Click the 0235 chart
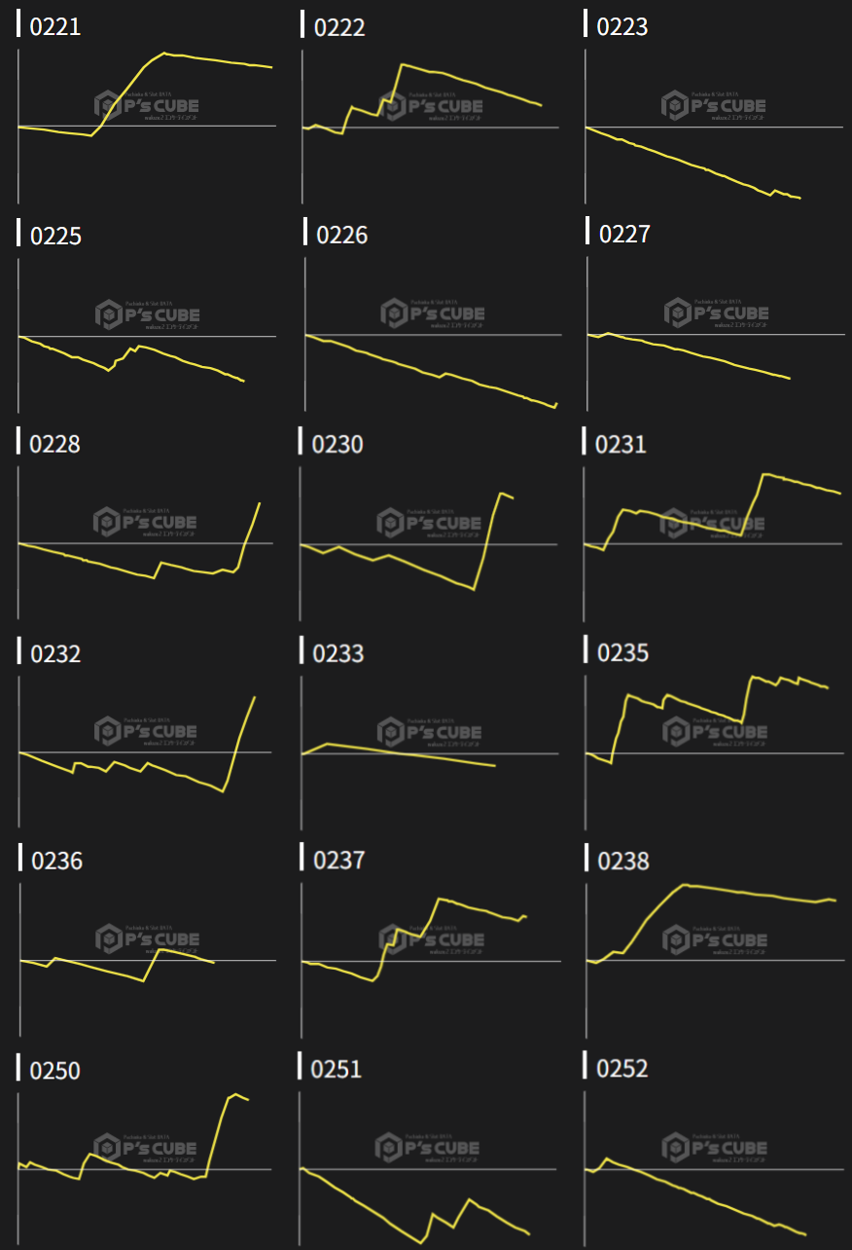The height and width of the screenshot is (1250, 852). coord(713,750)
